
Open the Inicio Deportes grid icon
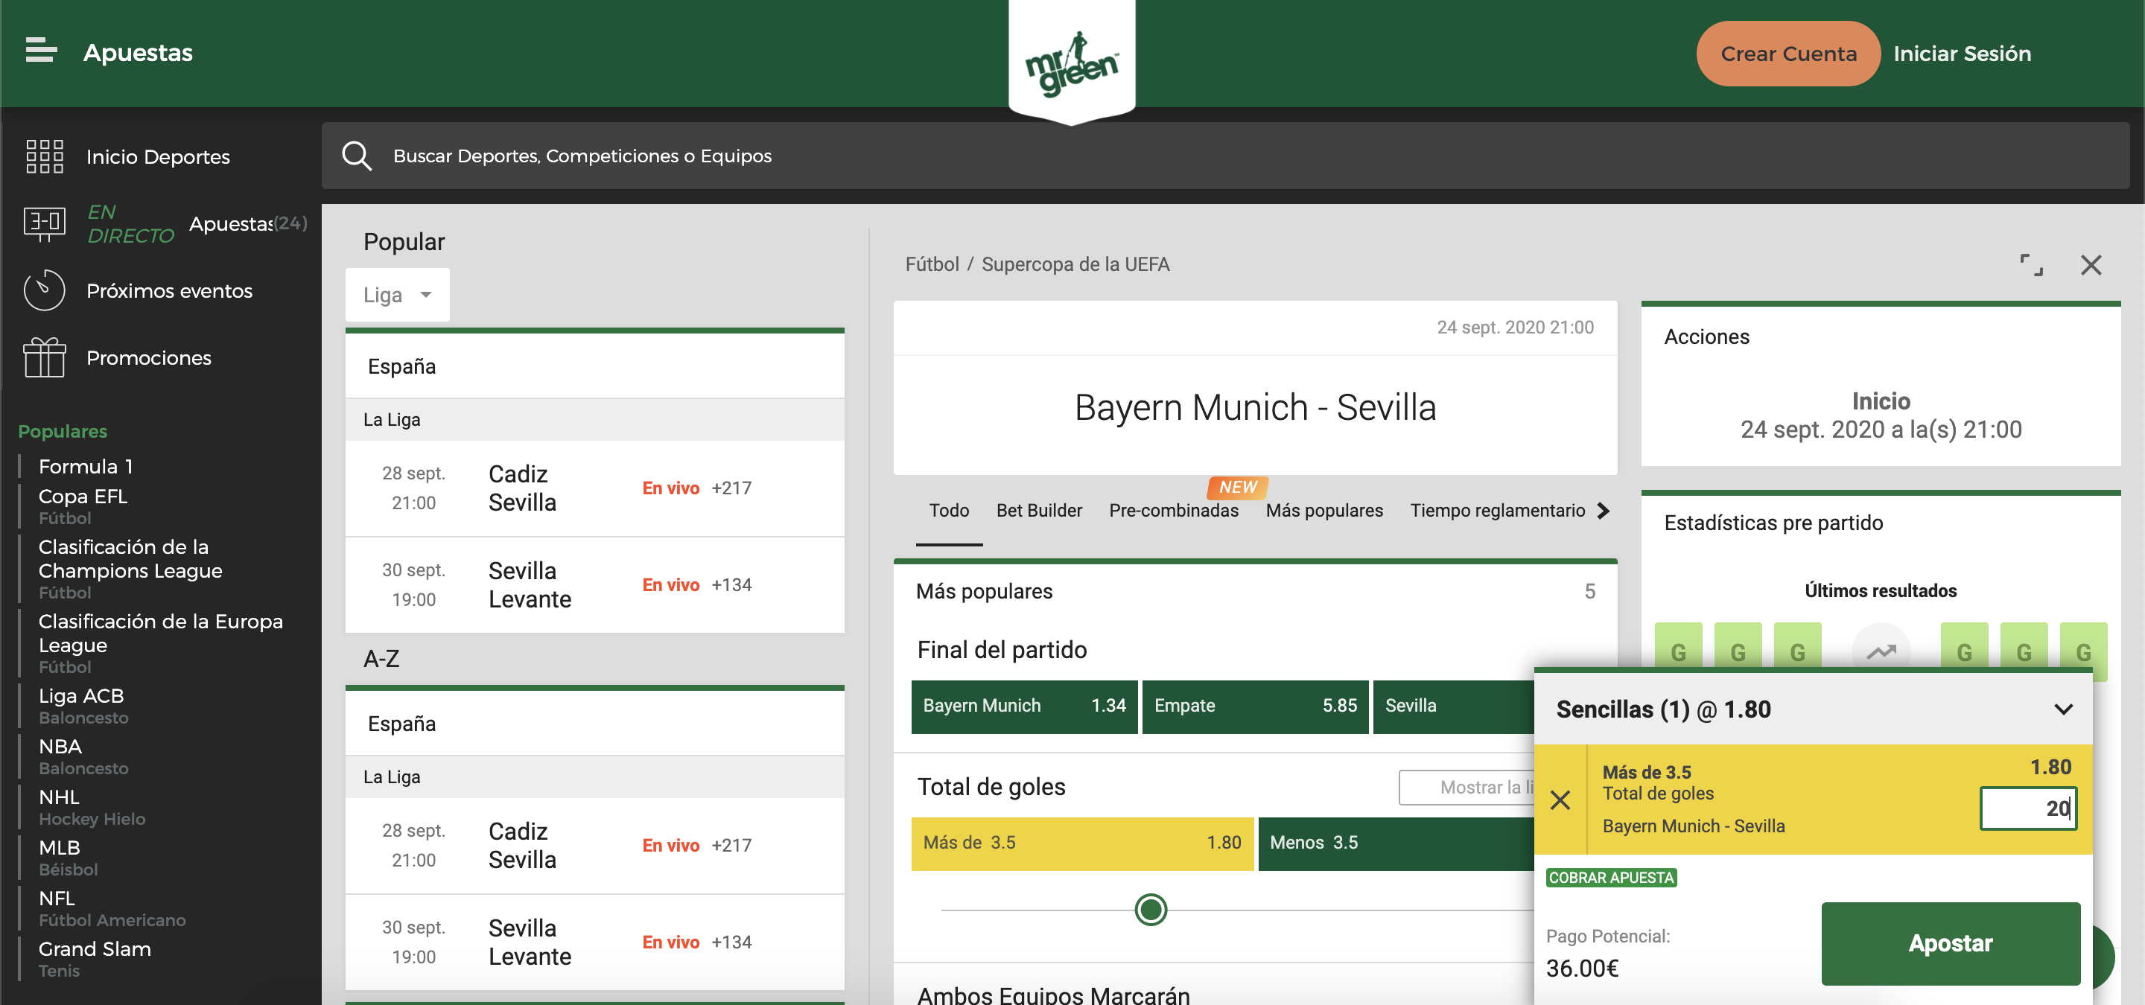(x=44, y=156)
